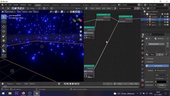The height and width of the screenshot is (96, 170).
Task: Select the Rotate tool
Action: click(4, 31)
